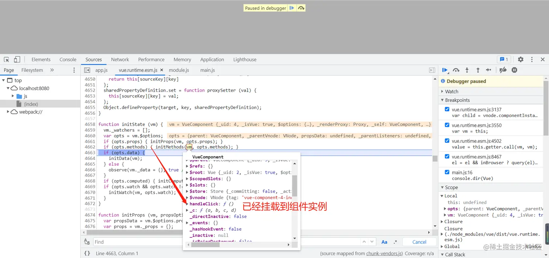The width and height of the screenshot is (549, 258).
Task: Show more navigator tabs chevron
Action: [x=52, y=70]
